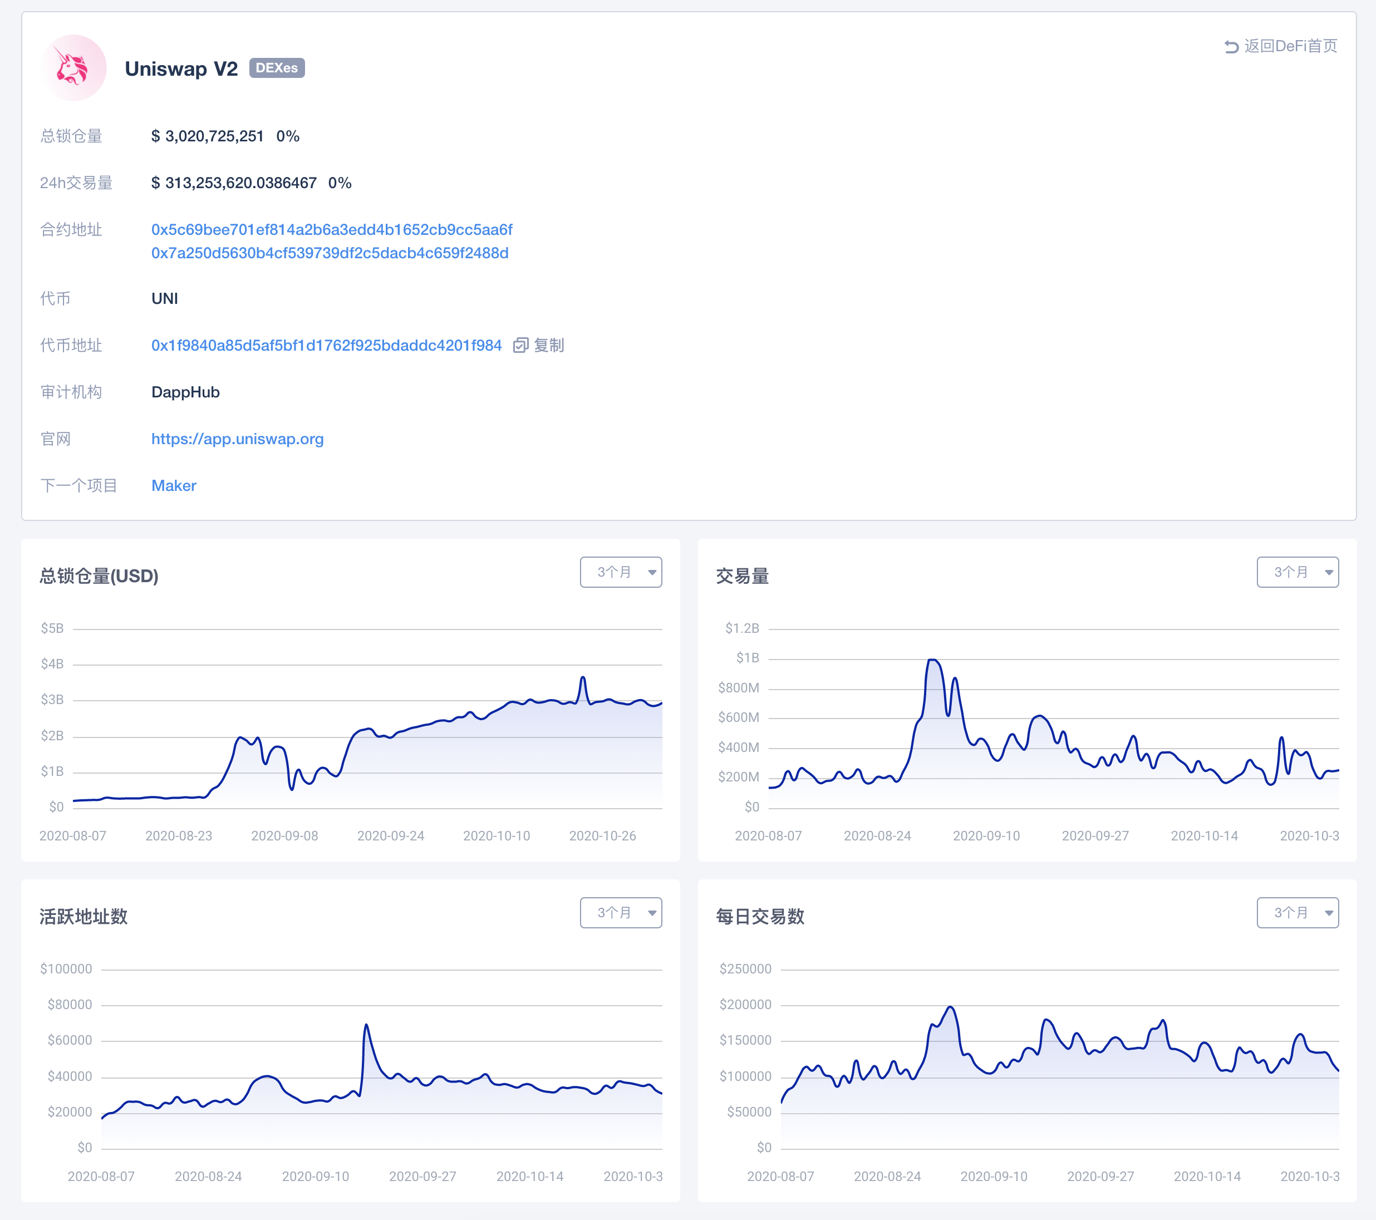Click the token symbol UNI
The image size is (1376, 1220).
(x=165, y=298)
